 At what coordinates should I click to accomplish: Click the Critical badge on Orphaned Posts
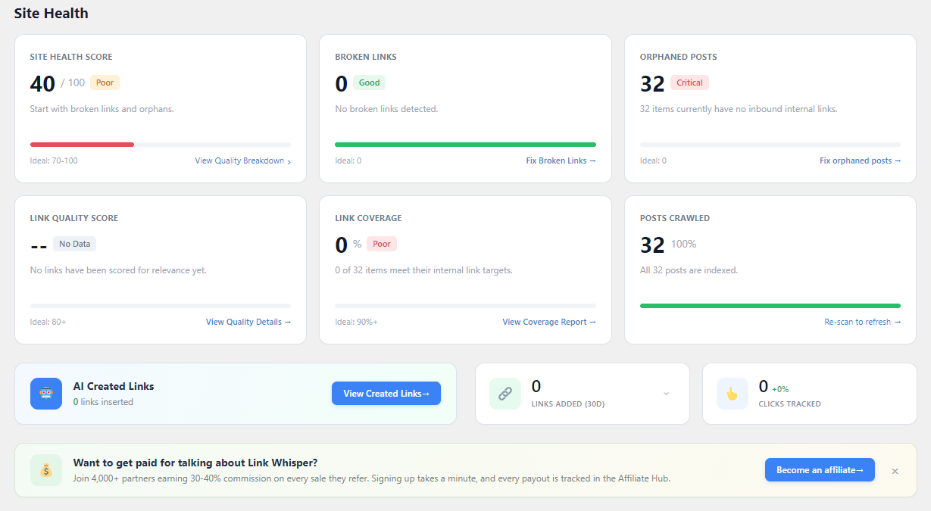[689, 83]
